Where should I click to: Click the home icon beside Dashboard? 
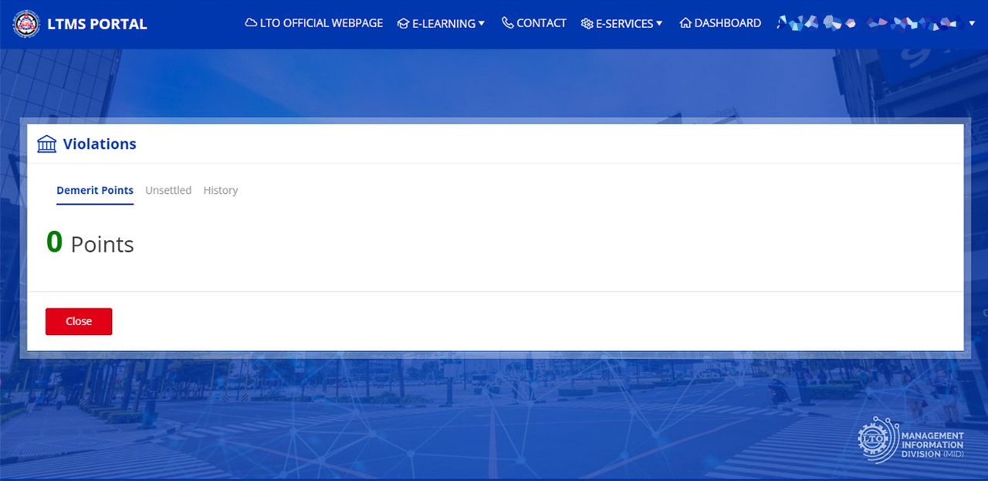[685, 23]
